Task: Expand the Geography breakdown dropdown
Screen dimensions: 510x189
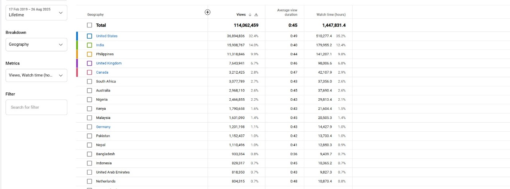Action: click(x=36, y=45)
